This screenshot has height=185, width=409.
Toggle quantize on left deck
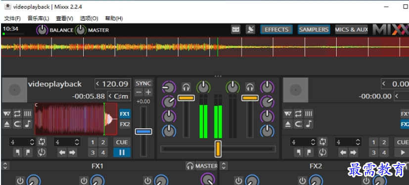[x=17, y=124]
